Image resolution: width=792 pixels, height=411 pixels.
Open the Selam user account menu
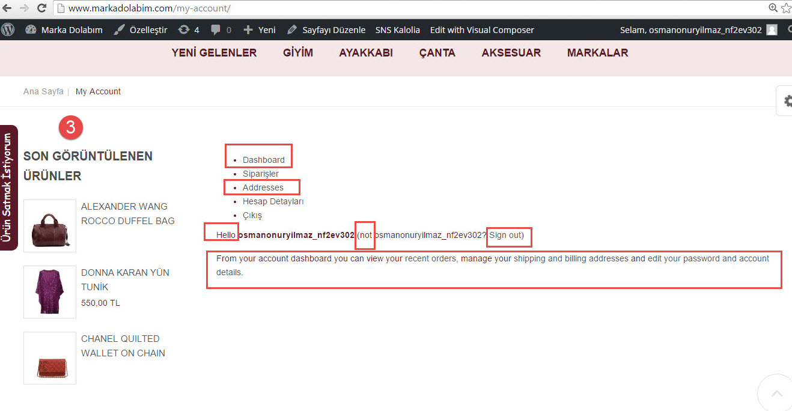click(x=690, y=29)
